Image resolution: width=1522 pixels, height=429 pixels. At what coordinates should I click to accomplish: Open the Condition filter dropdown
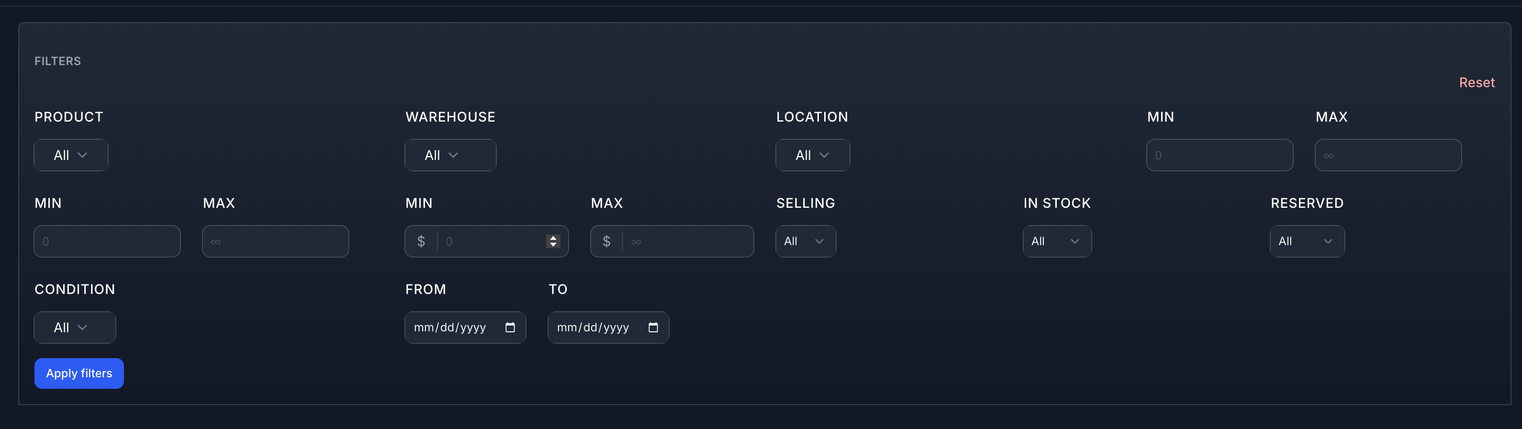pos(75,327)
